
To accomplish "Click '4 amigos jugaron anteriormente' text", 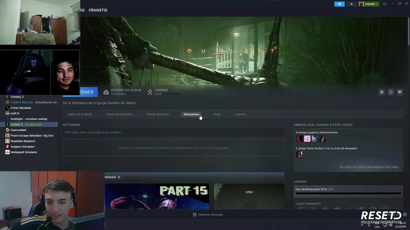I will tap(317, 132).
